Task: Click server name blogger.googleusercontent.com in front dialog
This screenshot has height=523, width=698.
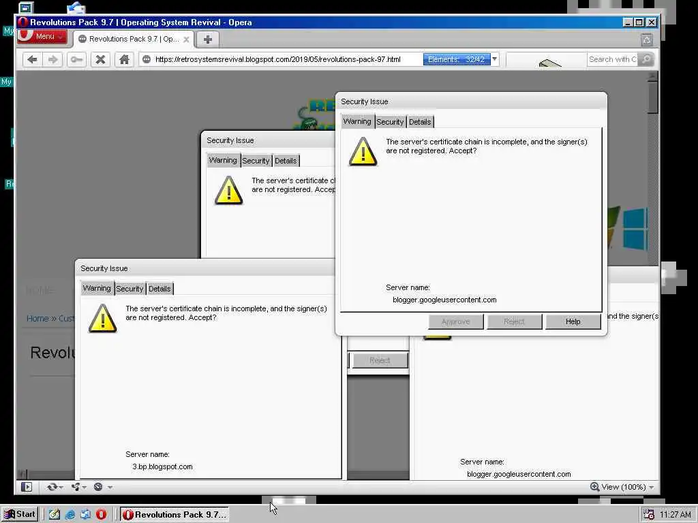Action: pos(444,300)
